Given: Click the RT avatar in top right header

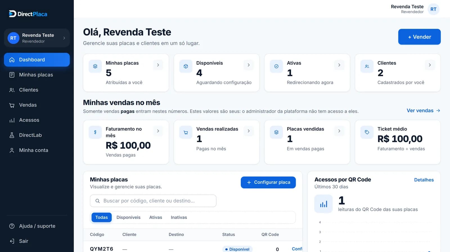Looking at the screenshot, I should (433, 9).
